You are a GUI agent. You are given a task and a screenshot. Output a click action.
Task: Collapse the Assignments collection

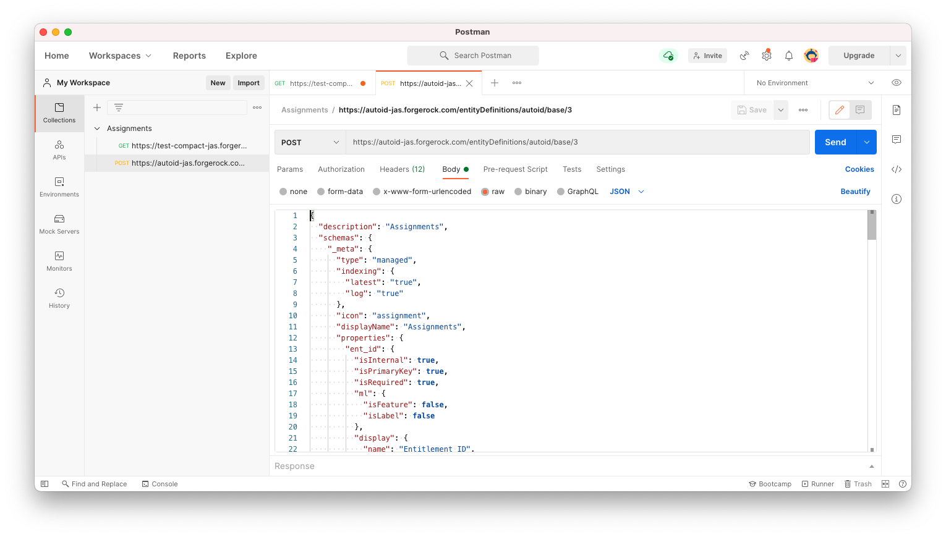pos(97,129)
